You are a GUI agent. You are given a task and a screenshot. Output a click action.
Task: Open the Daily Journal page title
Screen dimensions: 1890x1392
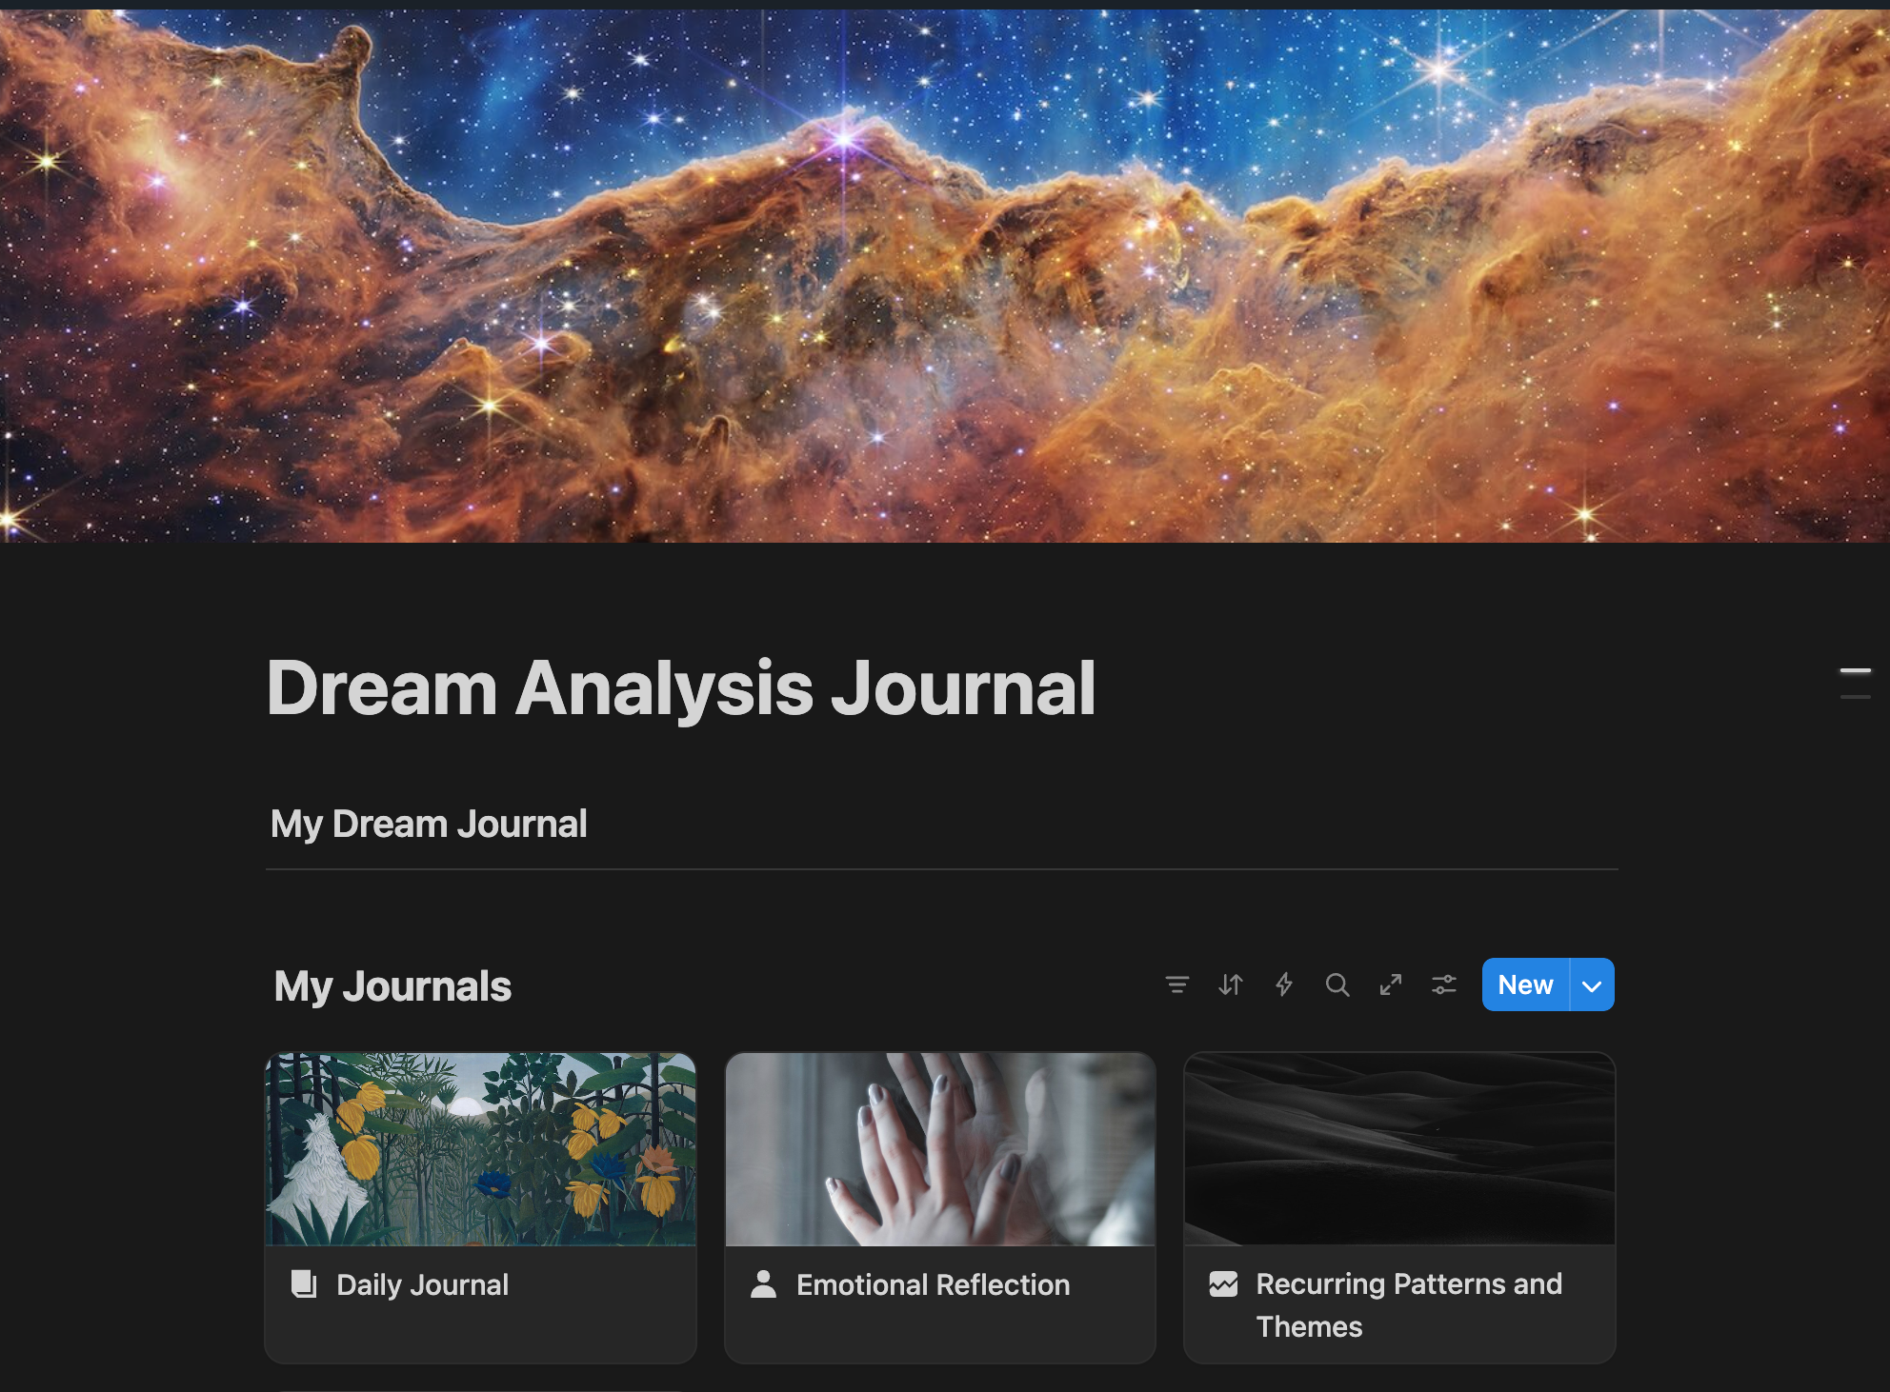(x=422, y=1285)
